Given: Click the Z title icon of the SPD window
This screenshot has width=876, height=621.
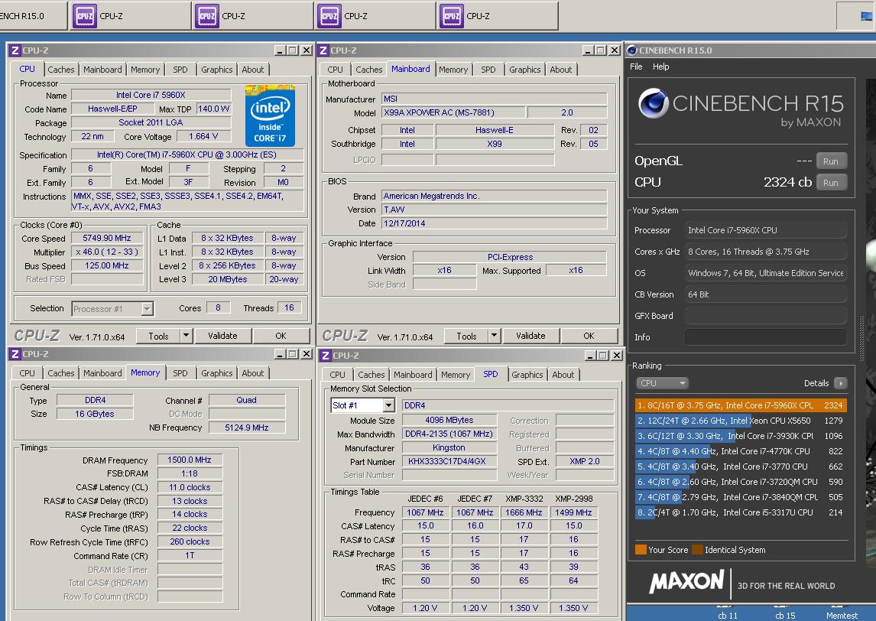Looking at the screenshot, I should pyautogui.click(x=326, y=356).
